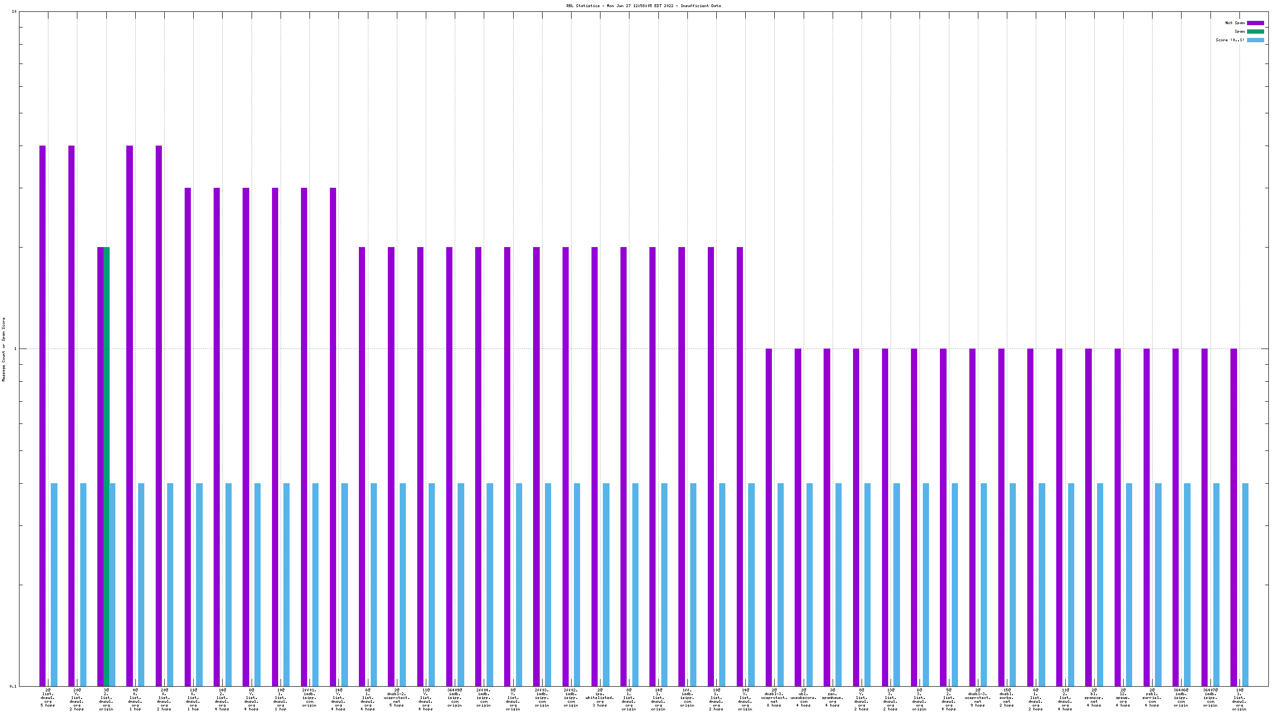
Task: Click the purple Not Spam legend swatch
Action: point(1255,23)
